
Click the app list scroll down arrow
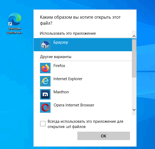pyautogui.click(x=134, y=110)
